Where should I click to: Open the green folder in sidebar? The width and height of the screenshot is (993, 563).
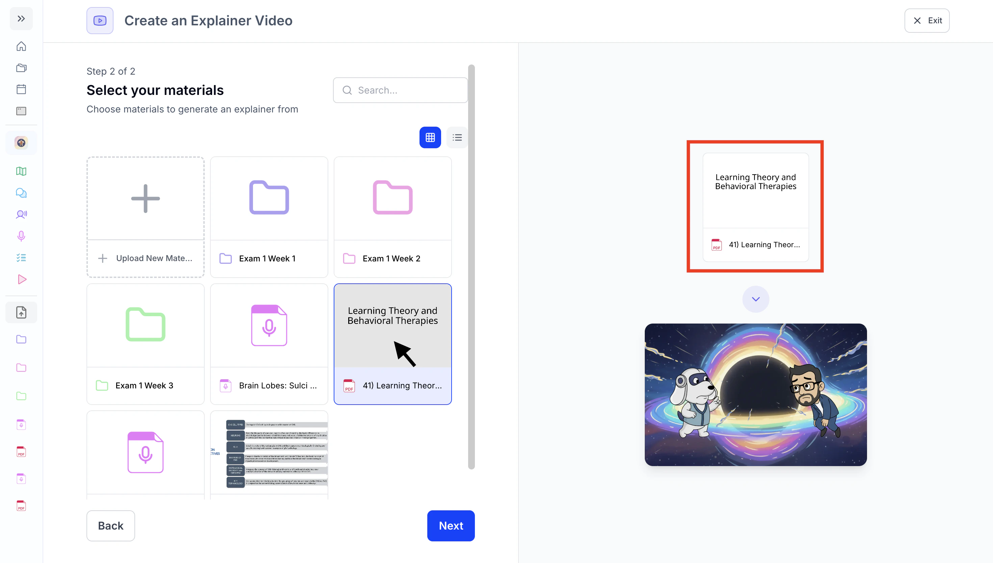click(21, 395)
